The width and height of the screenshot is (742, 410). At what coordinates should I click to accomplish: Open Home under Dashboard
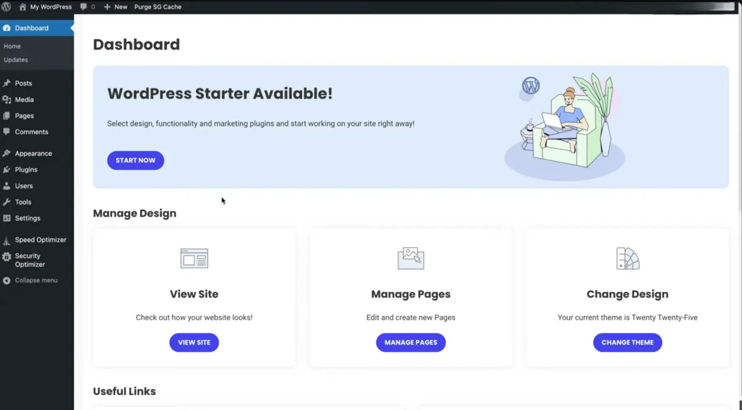[12, 46]
